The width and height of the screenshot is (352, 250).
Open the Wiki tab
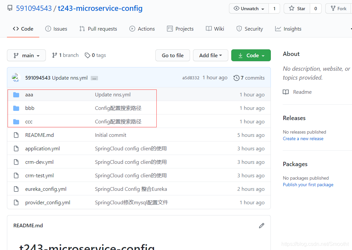tap(215, 29)
